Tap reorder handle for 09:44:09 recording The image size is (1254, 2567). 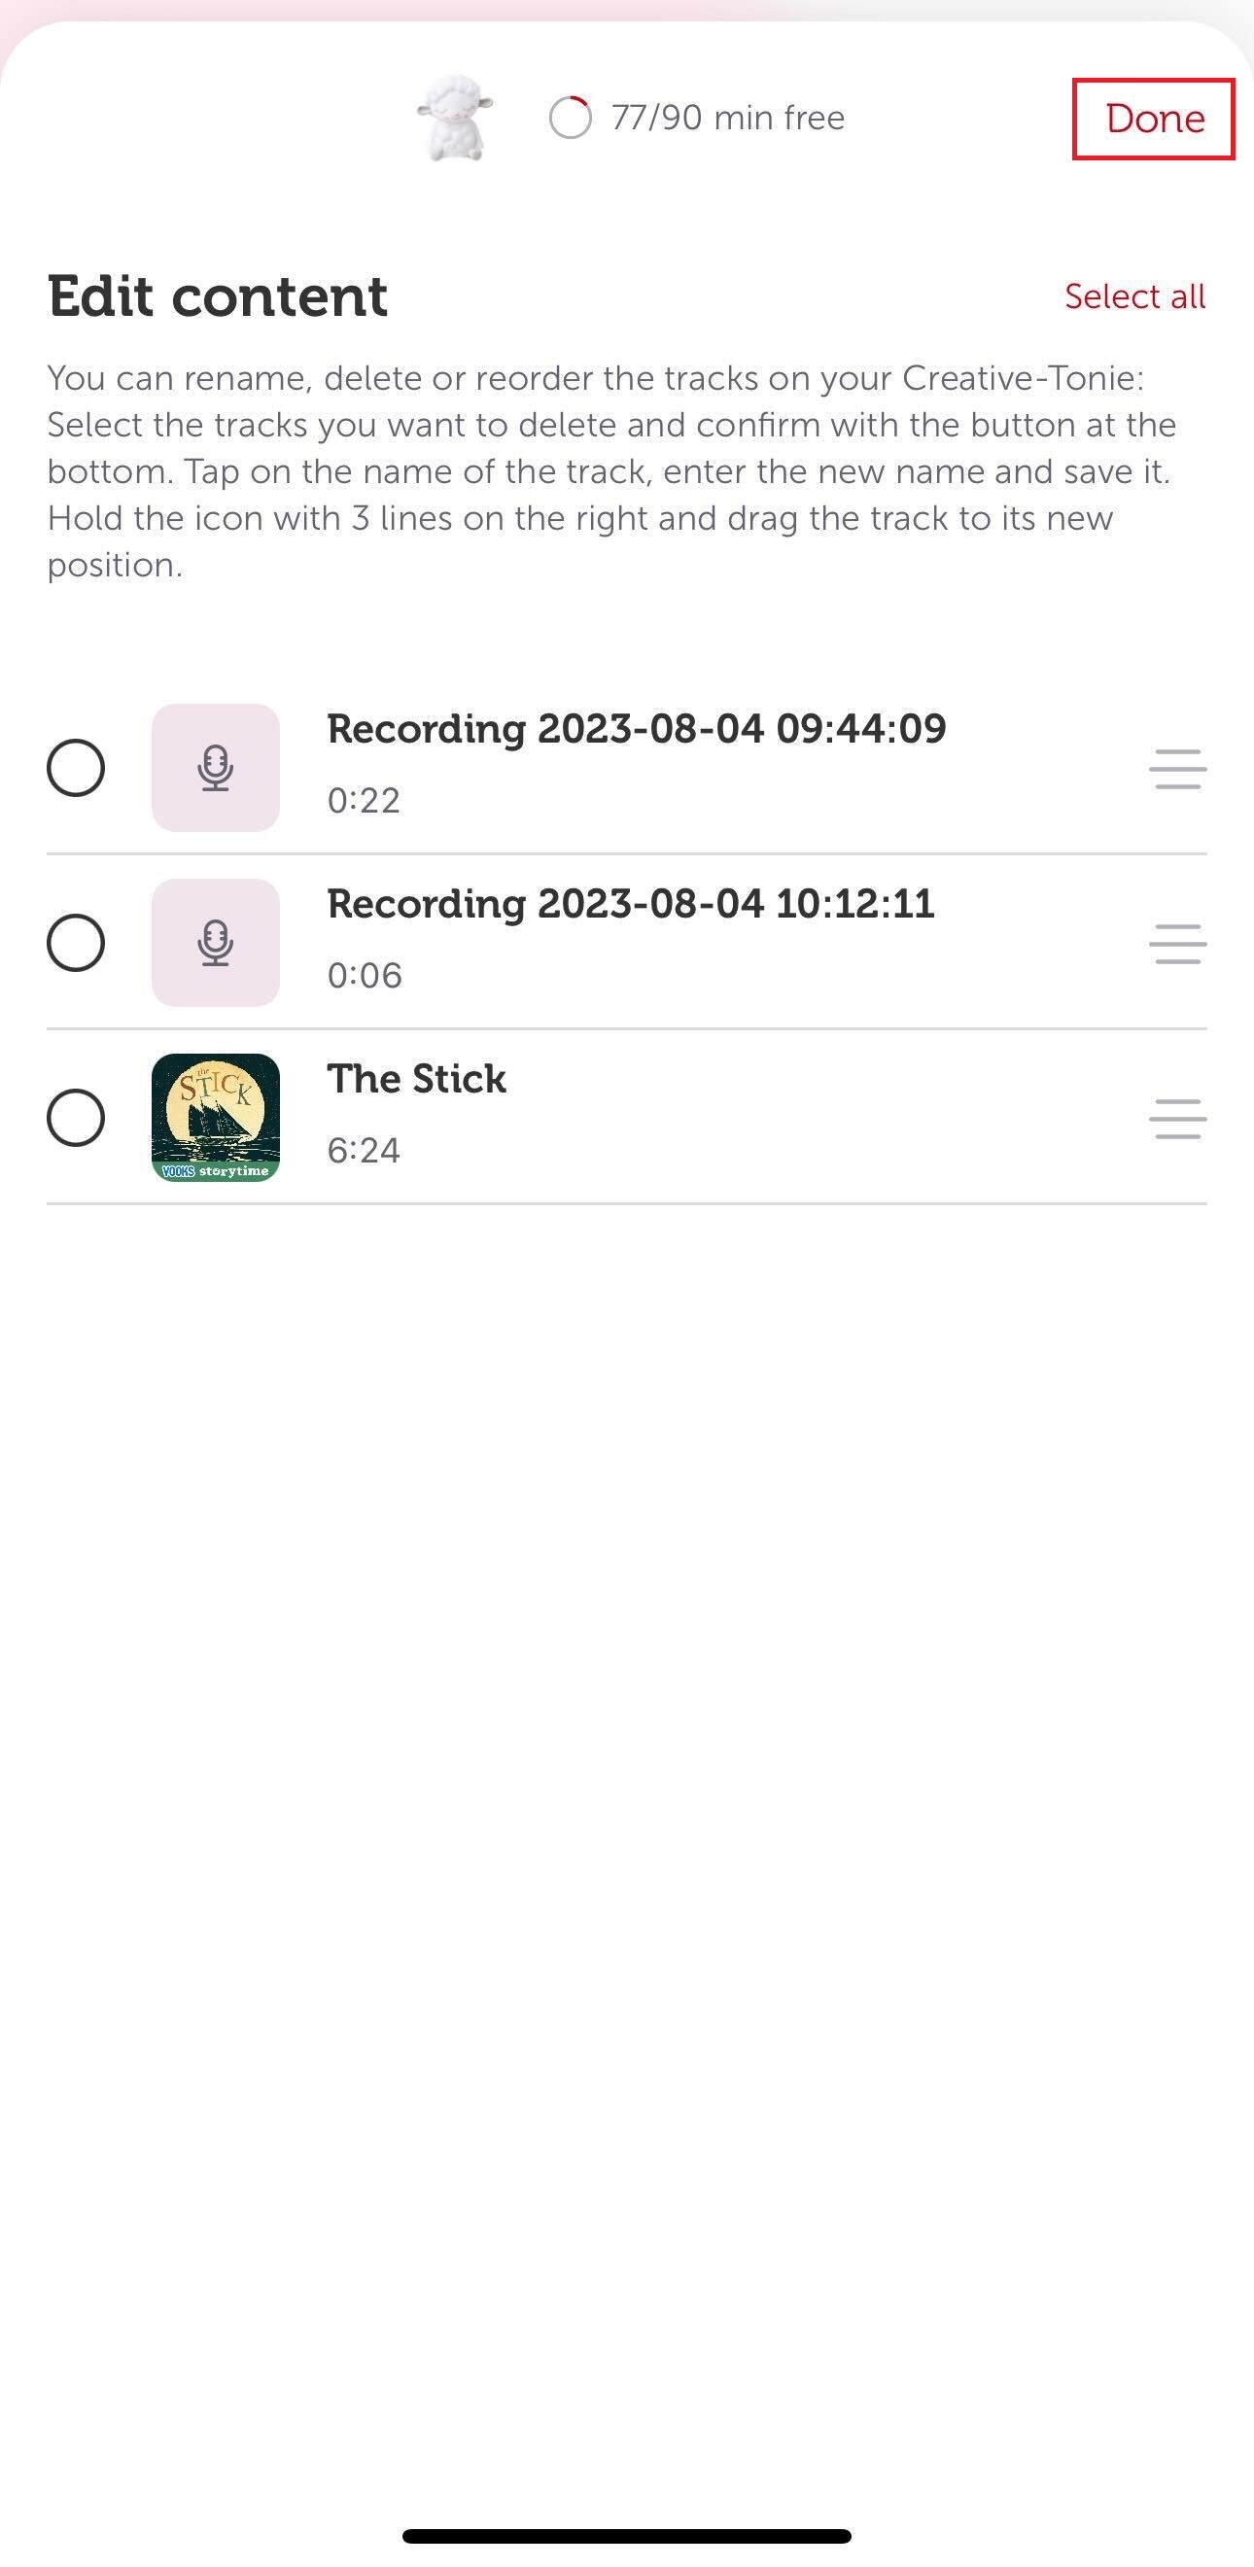click(1177, 768)
